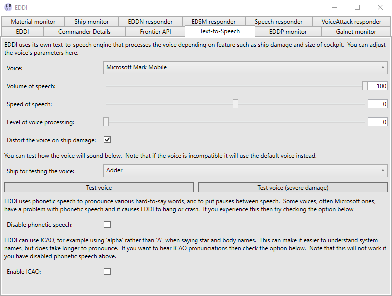Viewport: 392px width, 296px height.
Task: Click the voice processing level value field
Action: point(377,122)
